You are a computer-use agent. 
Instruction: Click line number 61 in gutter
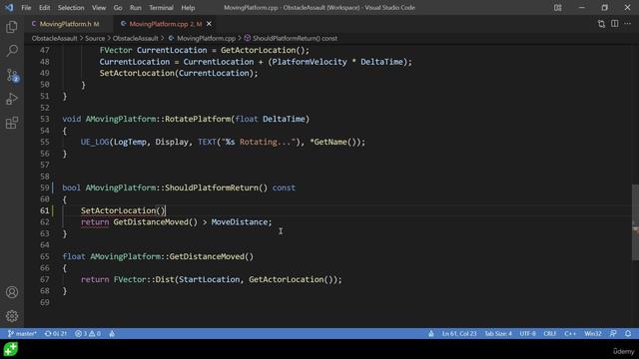[44, 210]
